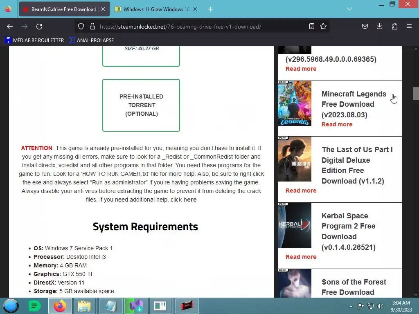The height and width of the screenshot is (314, 419).
Task: Close the BeamNG.drive tab
Action: pyautogui.click(x=103, y=9)
